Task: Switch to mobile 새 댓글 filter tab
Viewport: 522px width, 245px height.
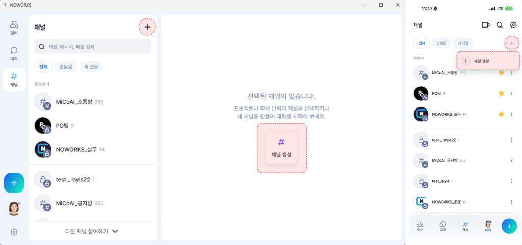Action: click(463, 43)
